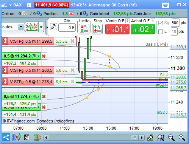Select the upper orange marker on 15:00 line
The height and width of the screenshot is (144, 189).
coord(109,56)
